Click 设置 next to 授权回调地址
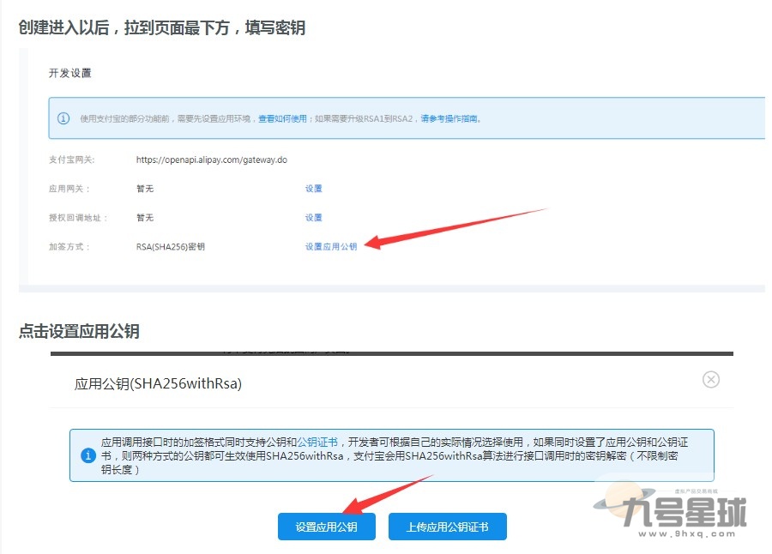Viewport: 772px width, 554px height. pyautogui.click(x=312, y=217)
